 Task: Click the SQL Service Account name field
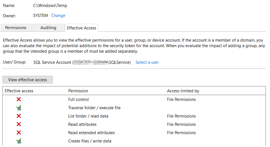(82, 62)
